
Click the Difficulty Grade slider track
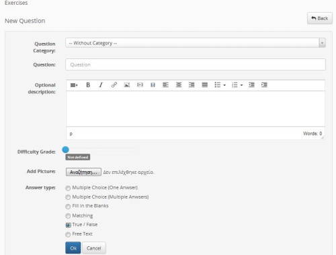tap(101, 150)
